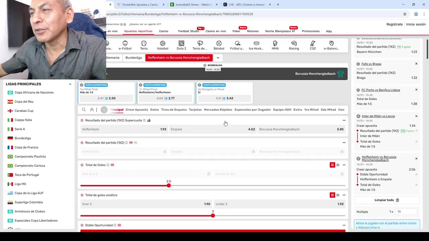The width and height of the screenshot is (429, 241).
Task: Select the Ice Hockey sport icon
Action: point(256,45)
